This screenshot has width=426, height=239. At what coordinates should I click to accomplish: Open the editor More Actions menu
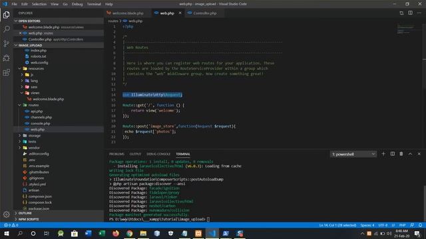419,13
